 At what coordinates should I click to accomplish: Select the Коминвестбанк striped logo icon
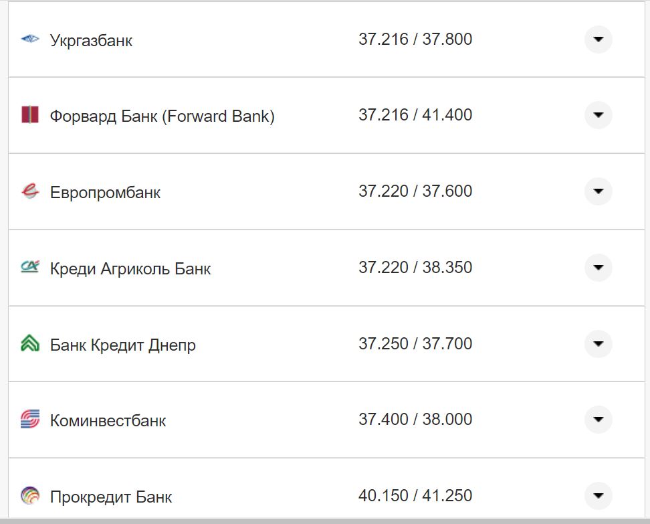click(x=29, y=420)
